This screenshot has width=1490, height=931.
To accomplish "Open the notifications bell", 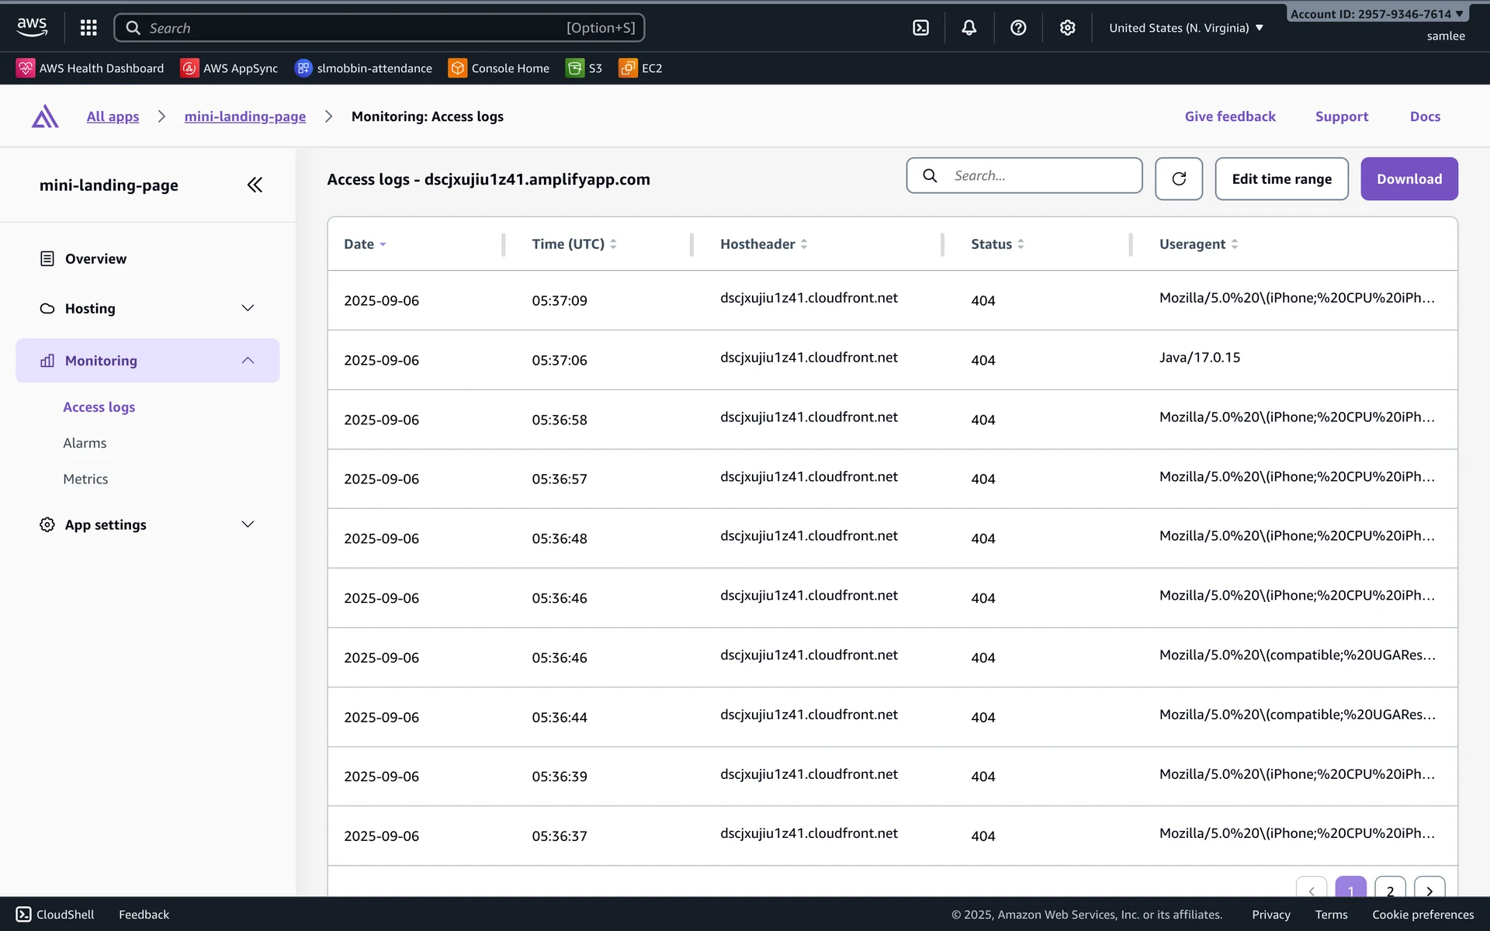I will pyautogui.click(x=969, y=28).
